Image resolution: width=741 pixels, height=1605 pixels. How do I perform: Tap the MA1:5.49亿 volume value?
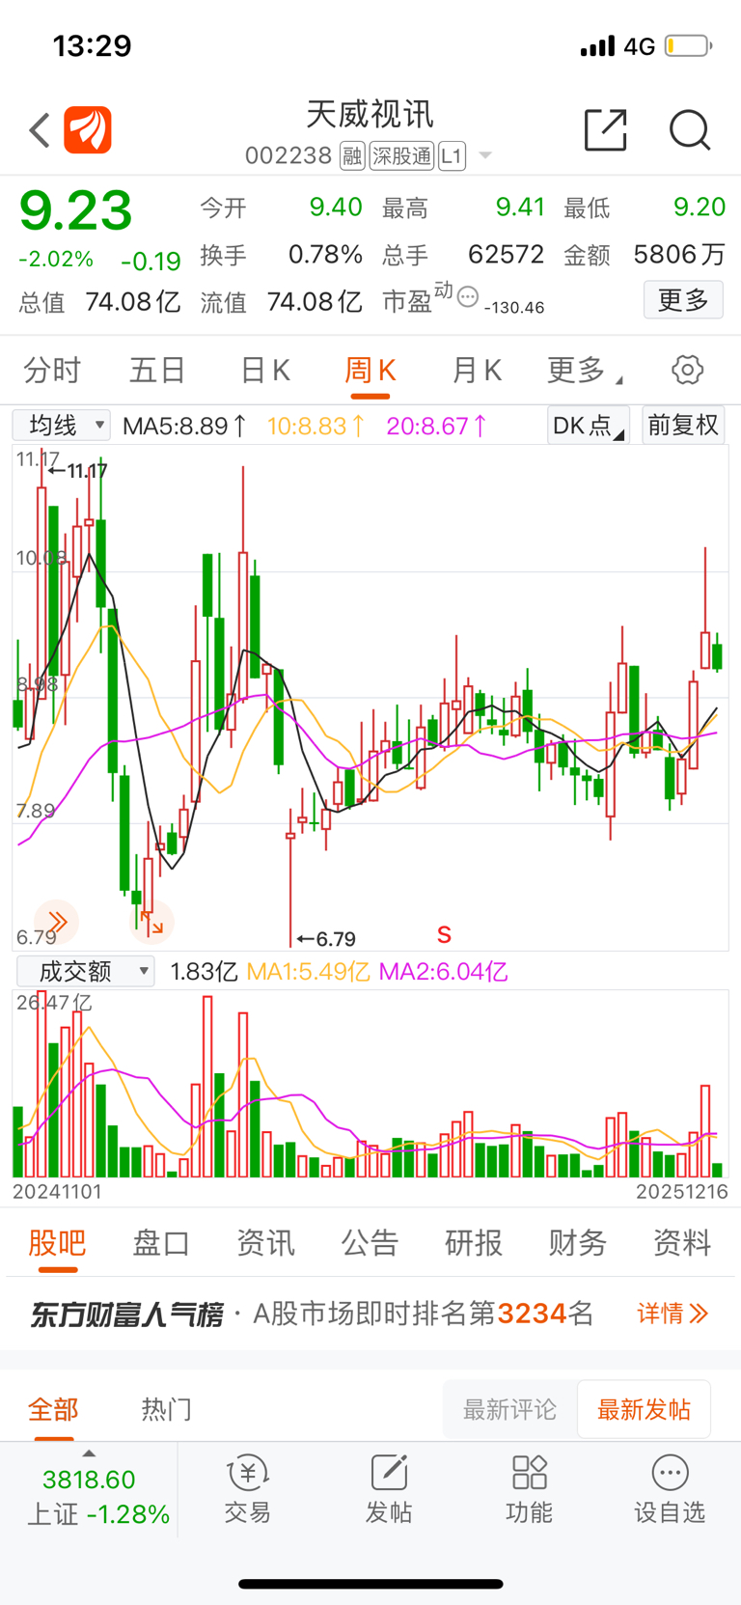coord(308,972)
